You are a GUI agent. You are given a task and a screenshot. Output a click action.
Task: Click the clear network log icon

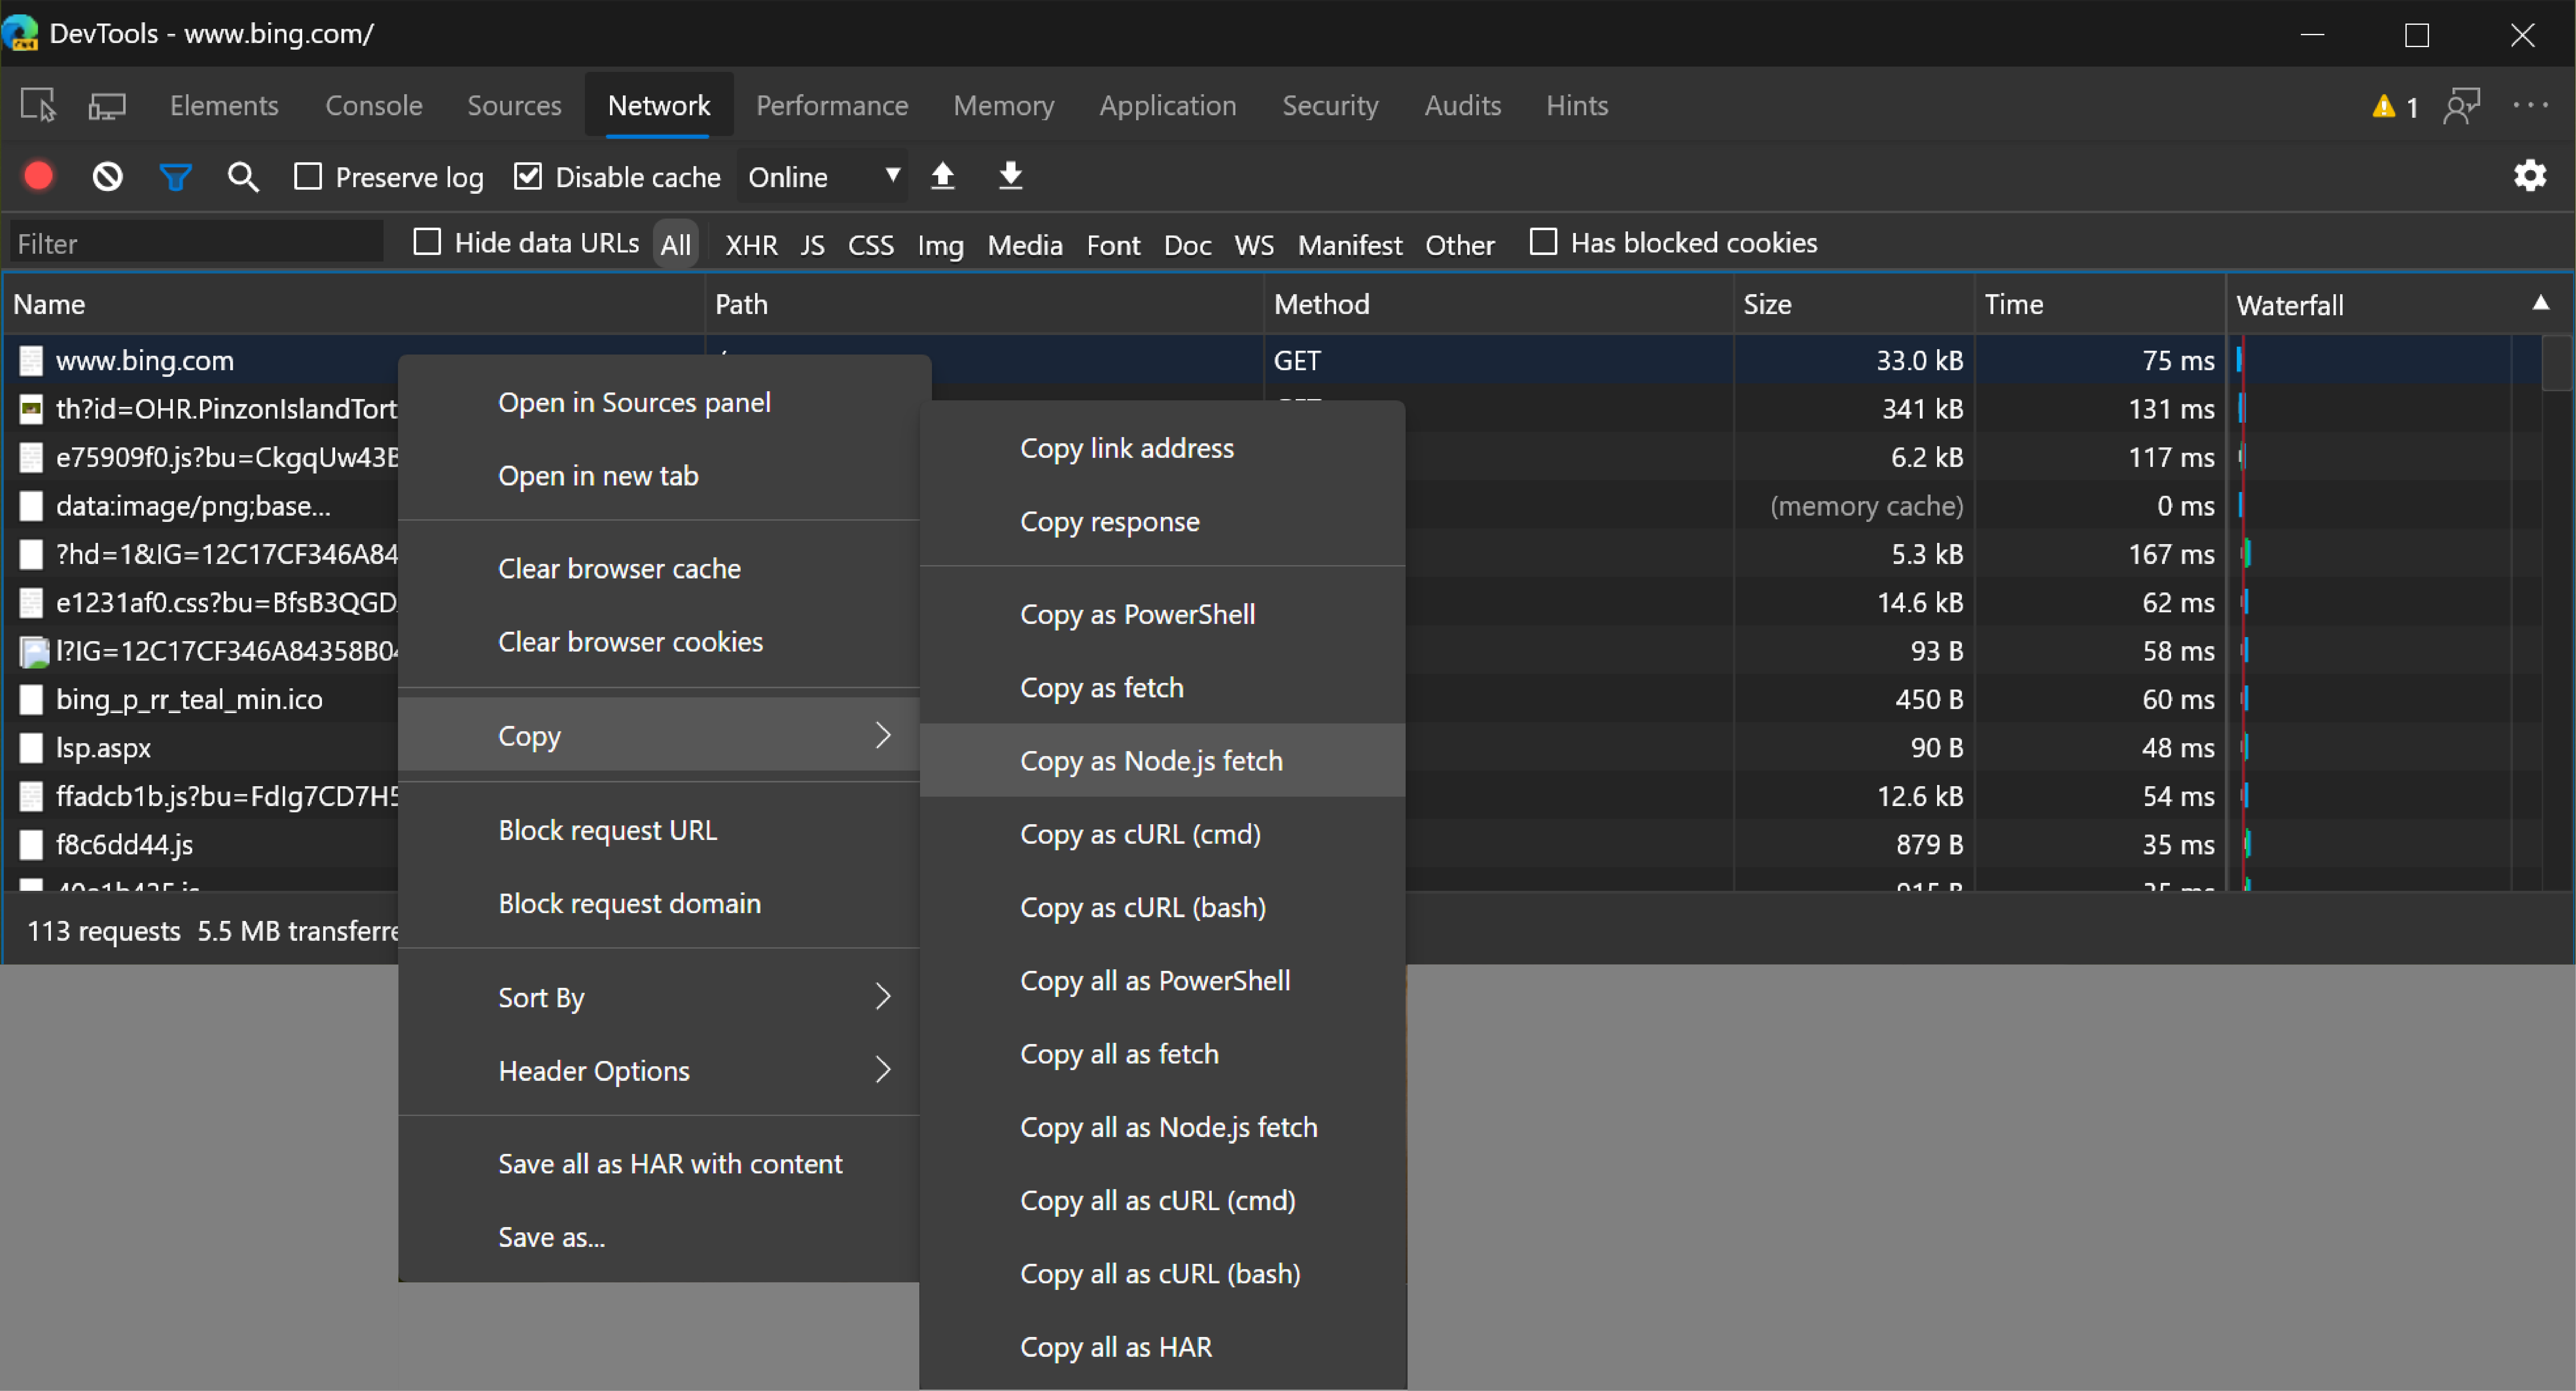click(x=108, y=176)
